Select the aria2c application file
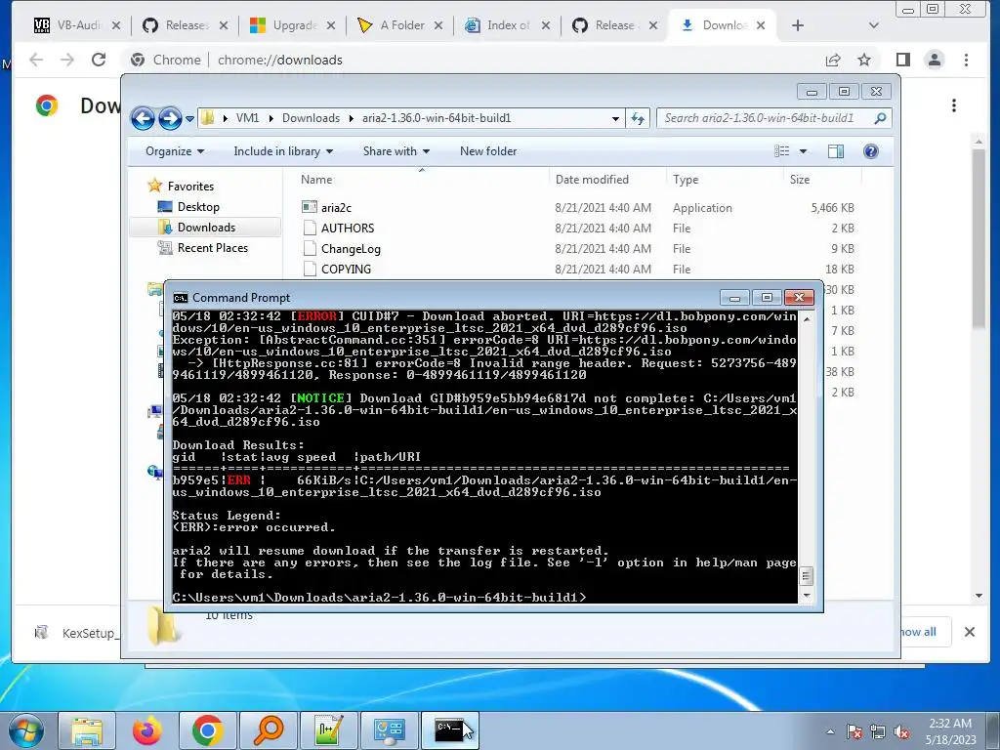Image resolution: width=1000 pixels, height=750 pixels. 336,208
